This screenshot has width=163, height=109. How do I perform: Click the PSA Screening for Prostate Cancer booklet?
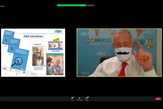(13, 45)
